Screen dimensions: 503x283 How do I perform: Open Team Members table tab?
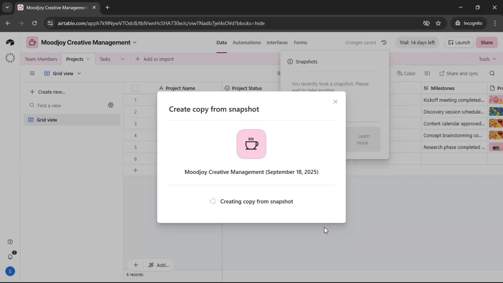click(41, 59)
